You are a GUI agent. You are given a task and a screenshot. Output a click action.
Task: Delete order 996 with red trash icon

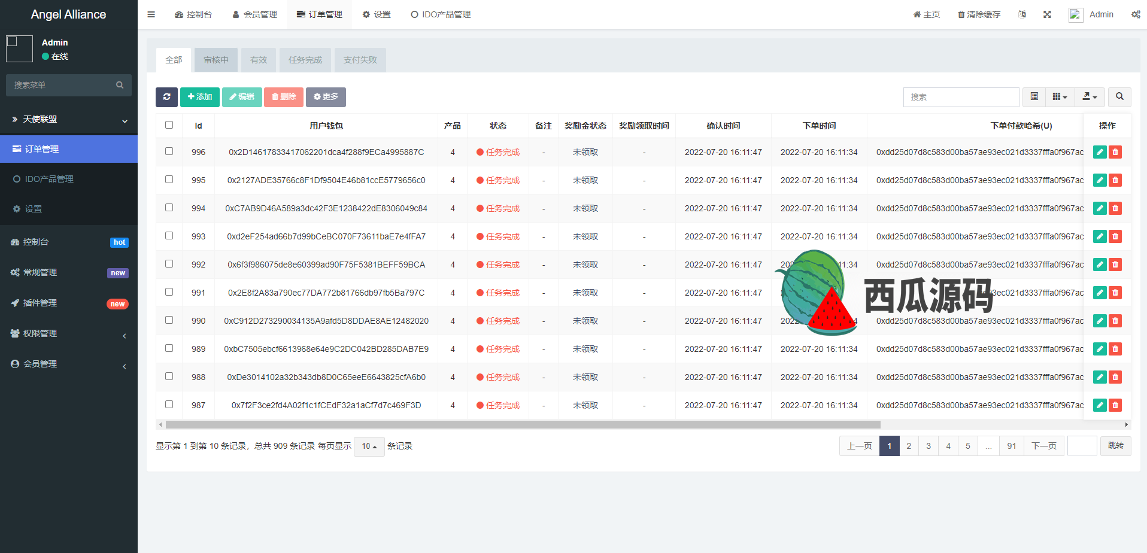(1115, 152)
